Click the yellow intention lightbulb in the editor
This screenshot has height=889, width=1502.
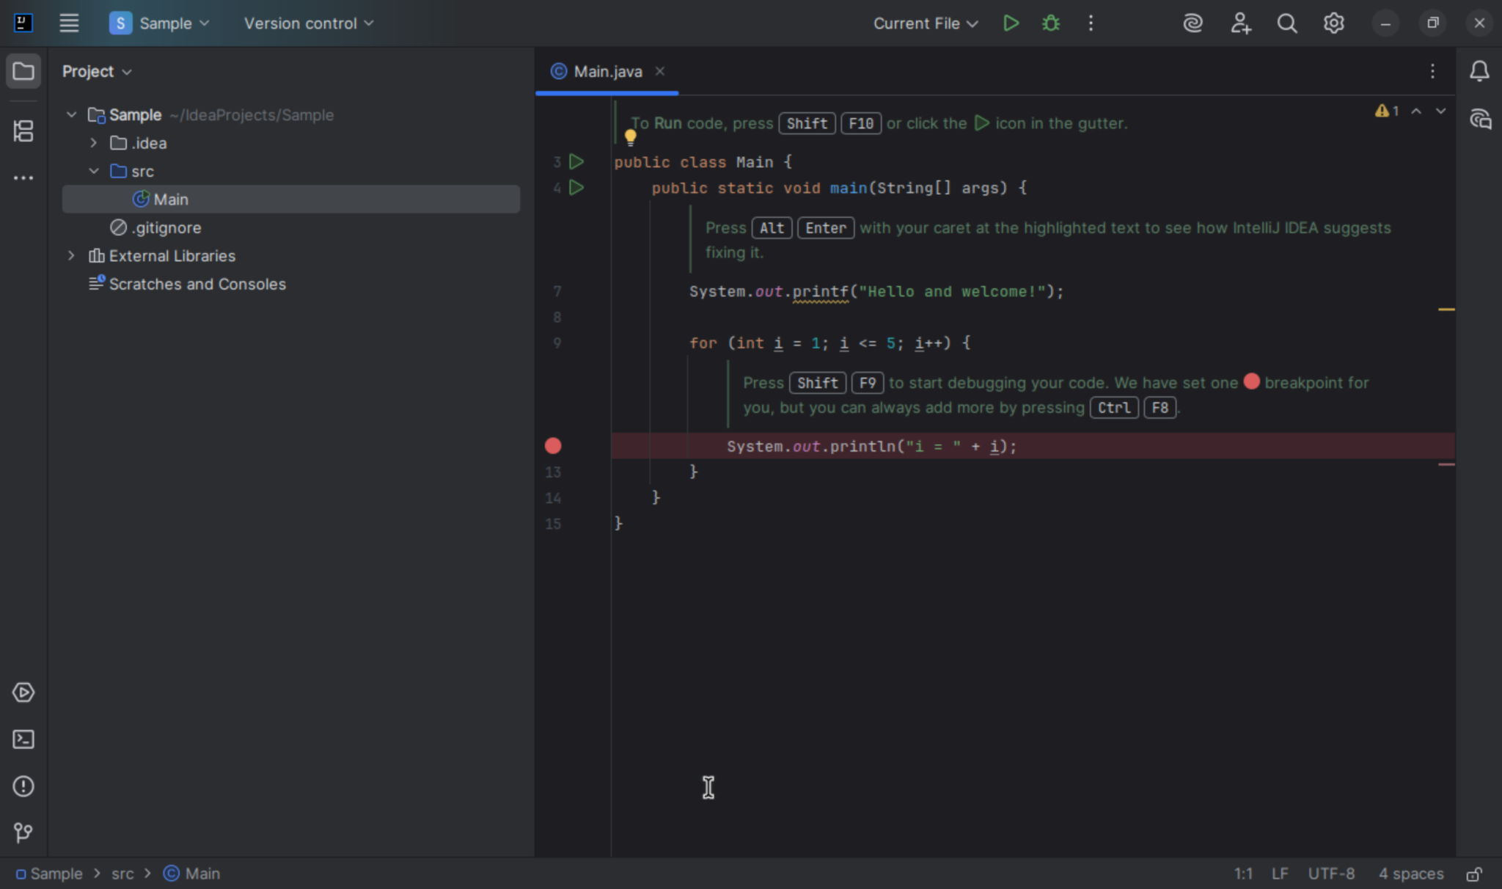pyautogui.click(x=630, y=136)
